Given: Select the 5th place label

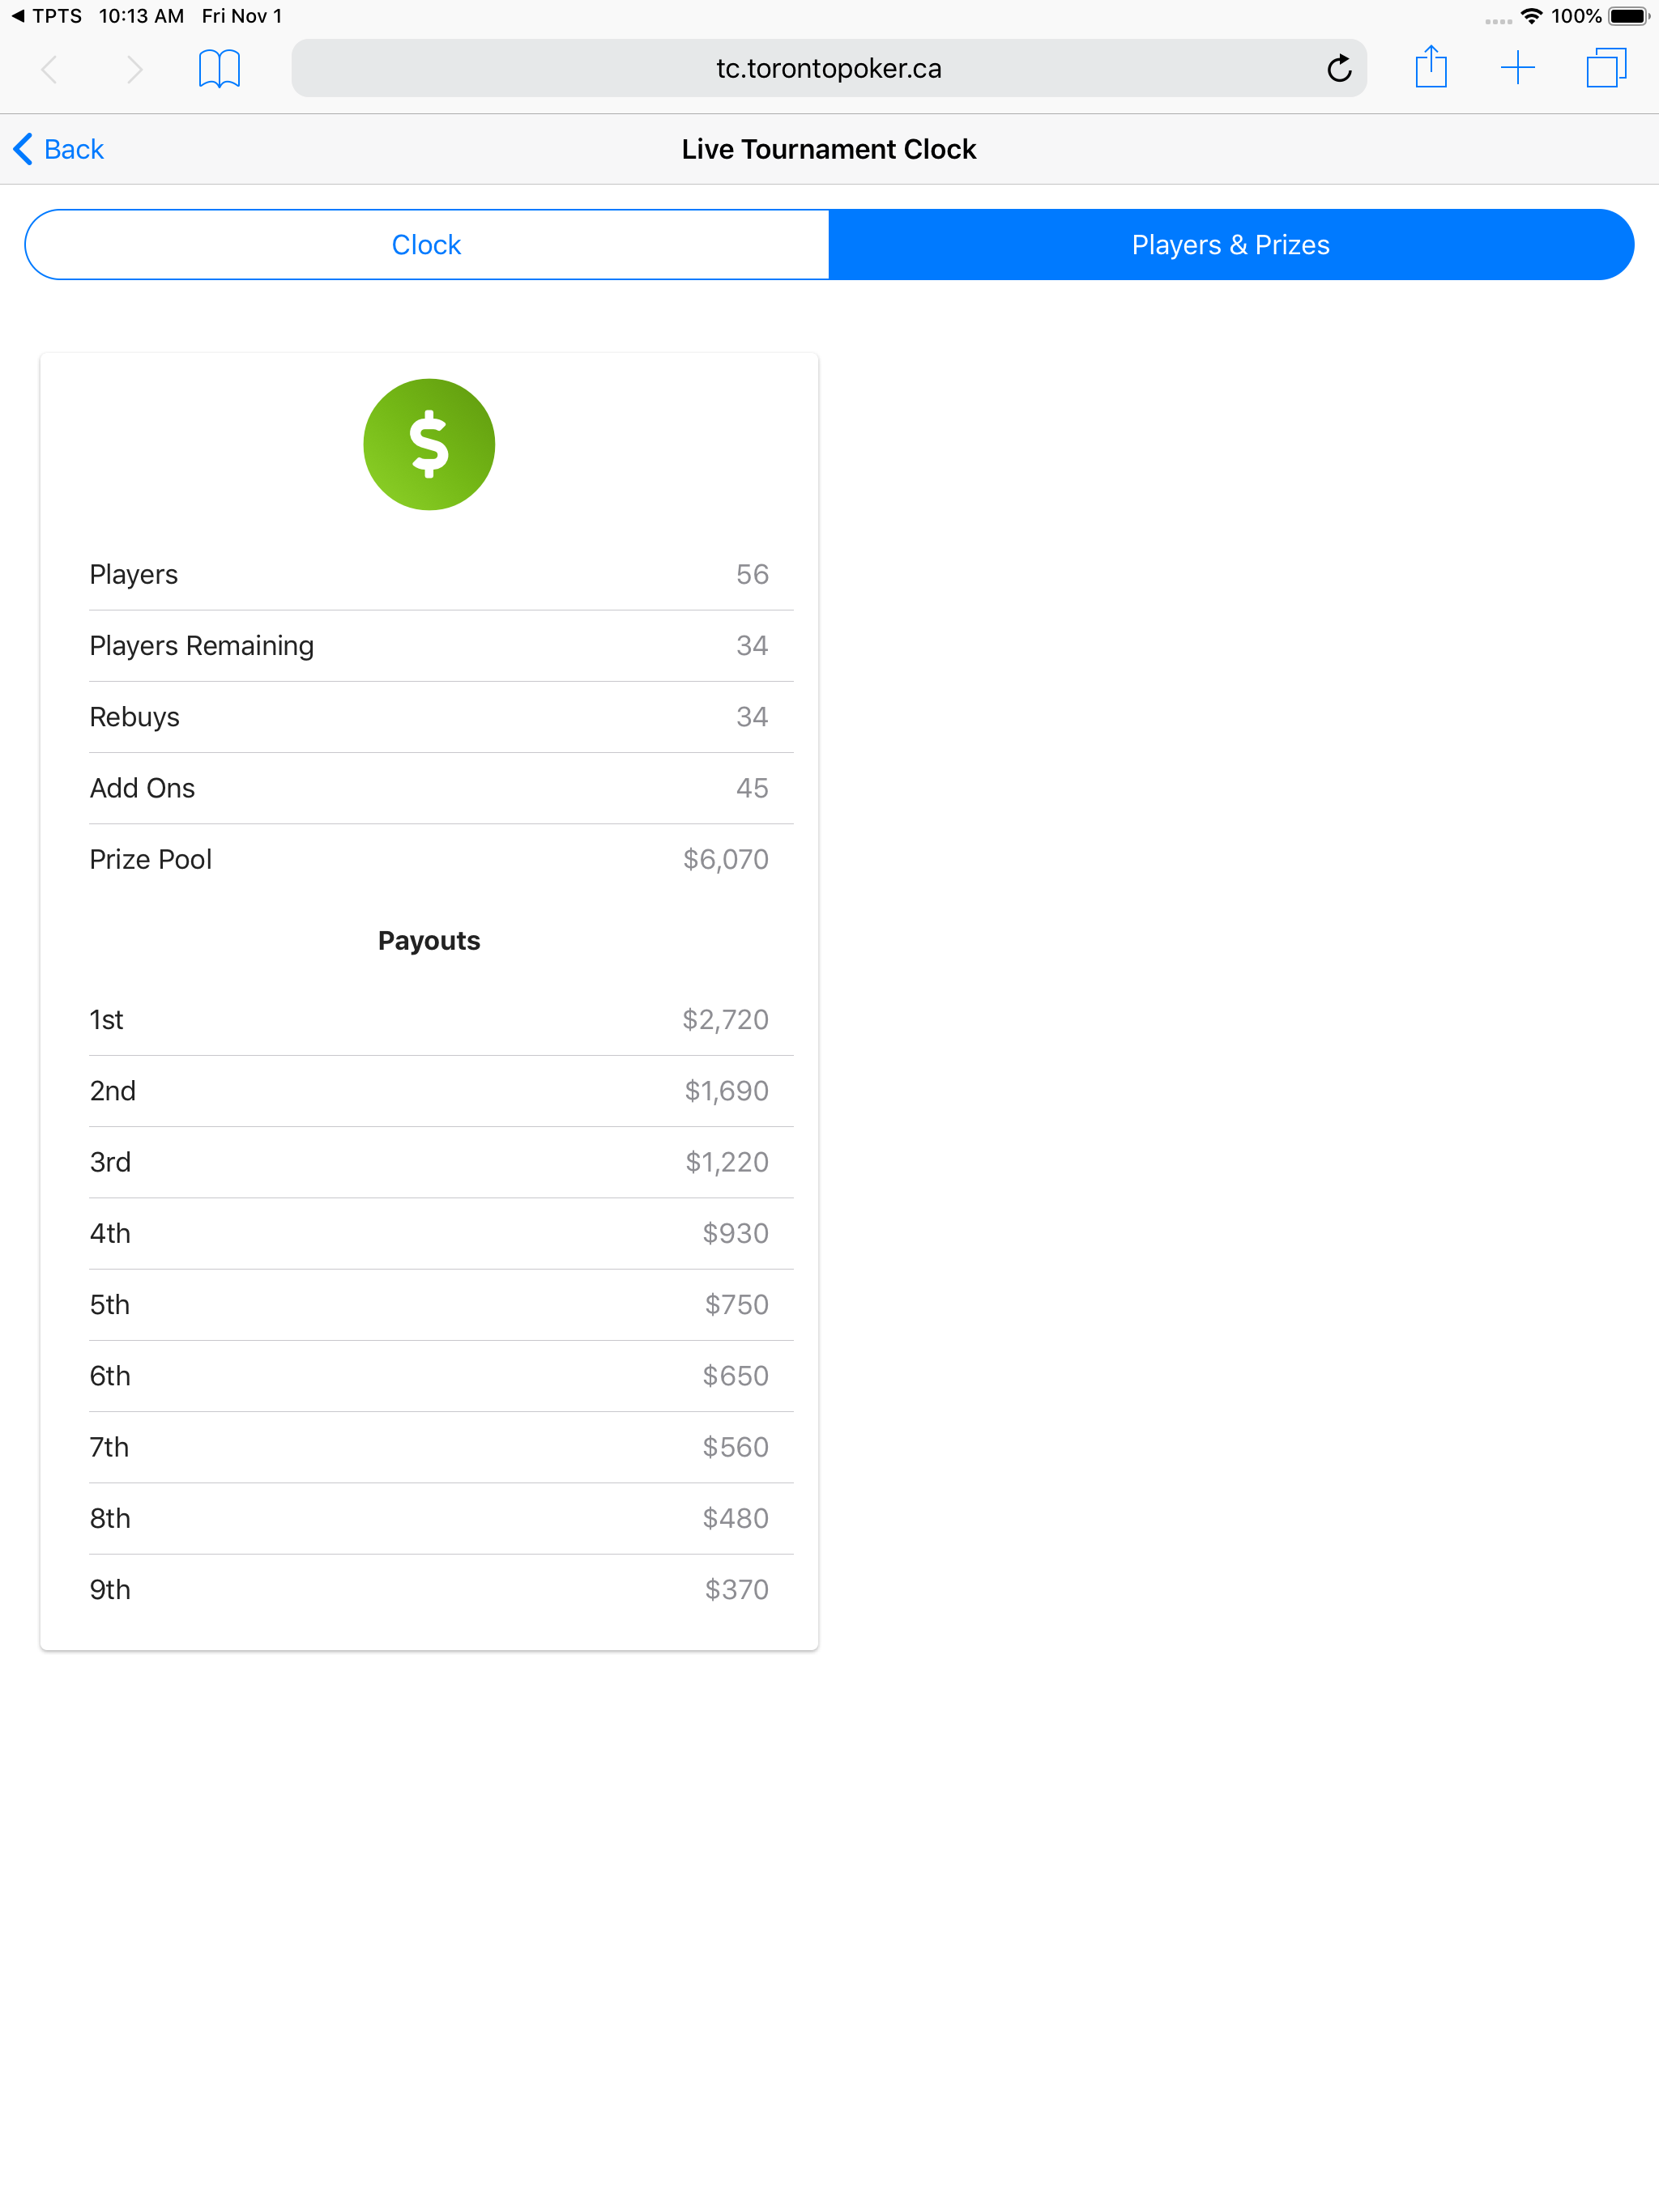Looking at the screenshot, I should pyautogui.click(x=110, y=1305).
